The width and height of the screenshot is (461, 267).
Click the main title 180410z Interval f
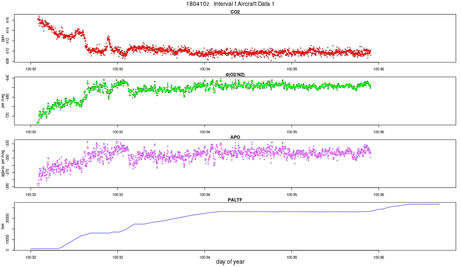pos(230,4)
